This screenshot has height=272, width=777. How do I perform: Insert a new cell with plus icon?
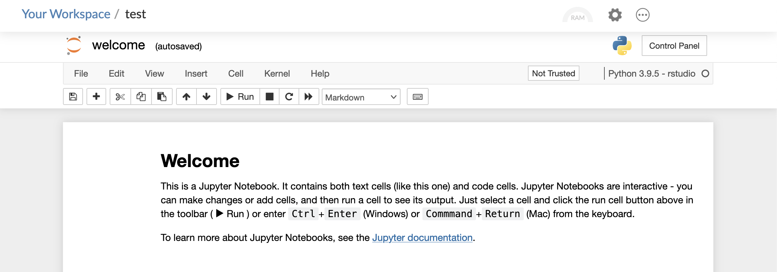point(96,97)
